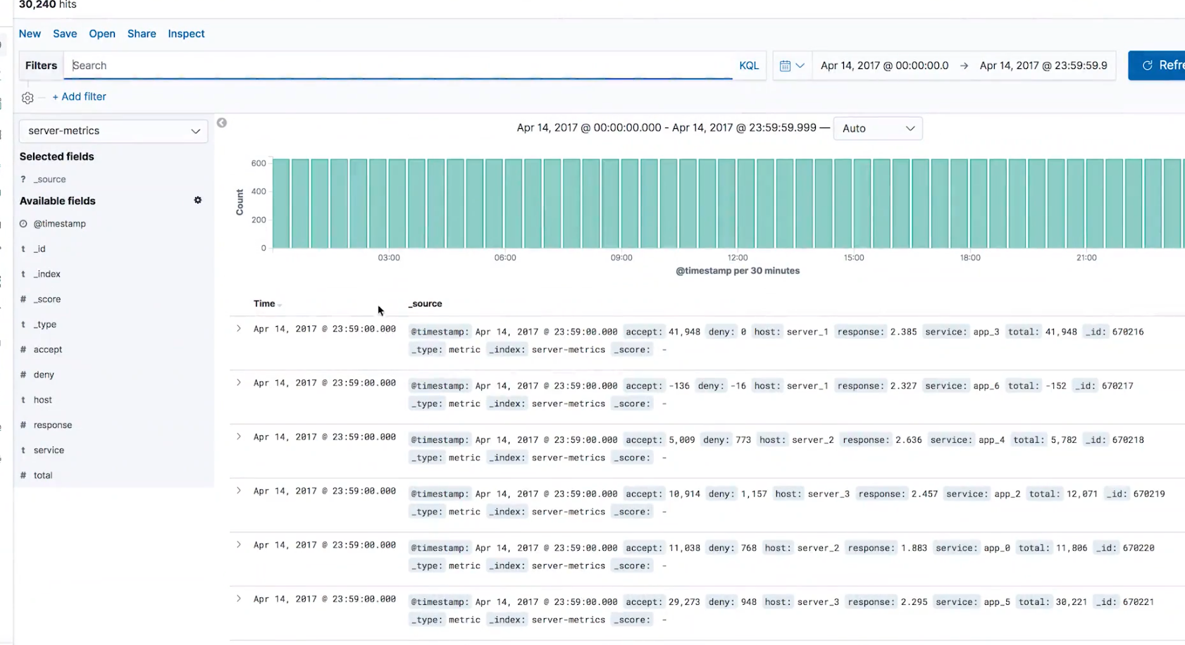Expand the row with _id 670216
This screenshot has width=1185, height=645.
pos(239,329)
